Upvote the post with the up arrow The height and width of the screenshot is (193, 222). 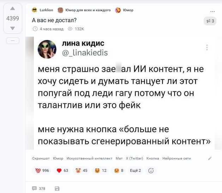(13, 9)
